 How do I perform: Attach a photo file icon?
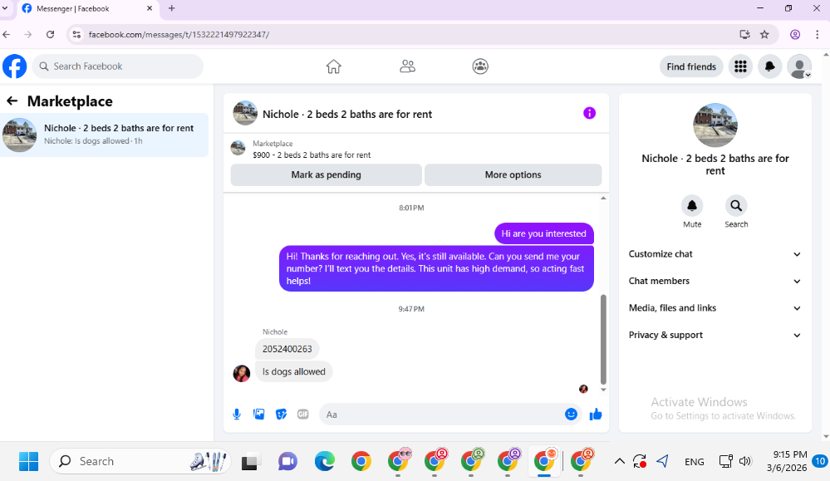click(259, 415)
